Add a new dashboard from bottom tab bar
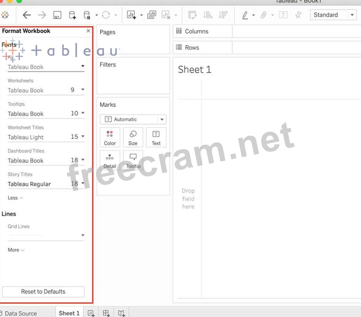 [x=106, y=313]
